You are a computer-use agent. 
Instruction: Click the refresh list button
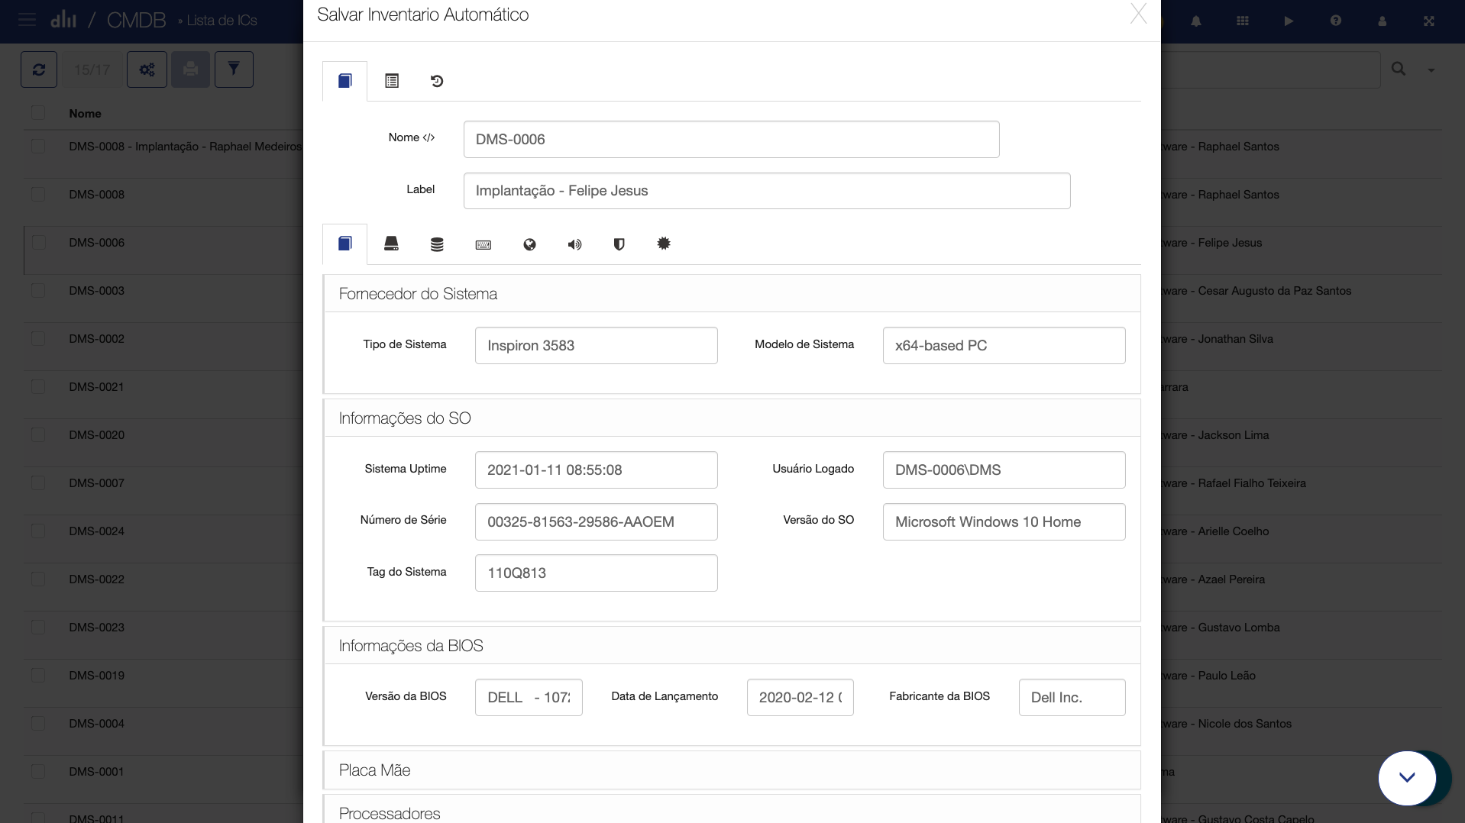pos(39,69)
